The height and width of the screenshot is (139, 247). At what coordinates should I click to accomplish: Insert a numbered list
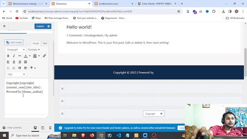[8, 68]
